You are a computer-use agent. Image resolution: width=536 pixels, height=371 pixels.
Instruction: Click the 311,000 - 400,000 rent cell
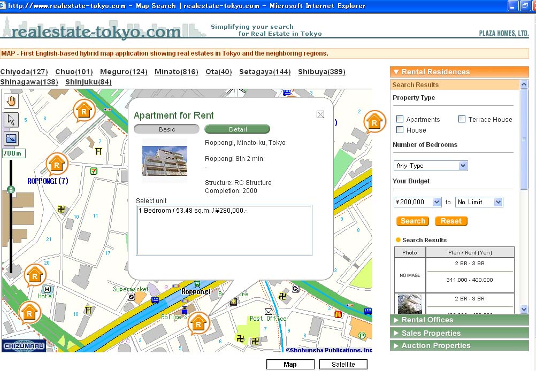470,280
